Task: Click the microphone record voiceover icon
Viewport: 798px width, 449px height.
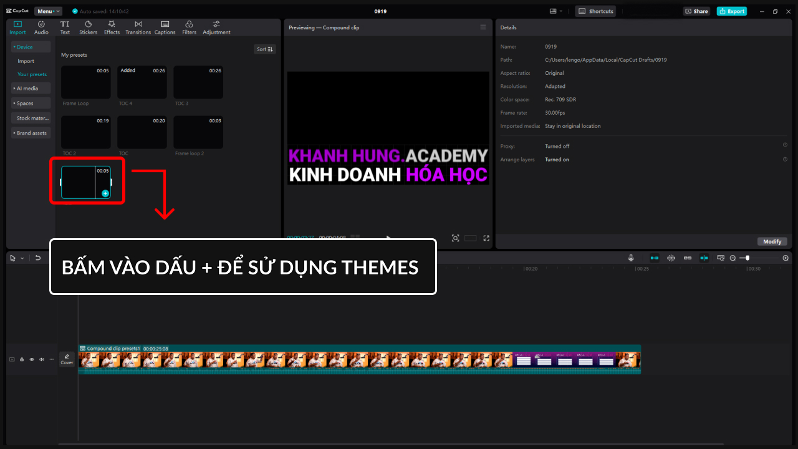Action: coord(631,258)
